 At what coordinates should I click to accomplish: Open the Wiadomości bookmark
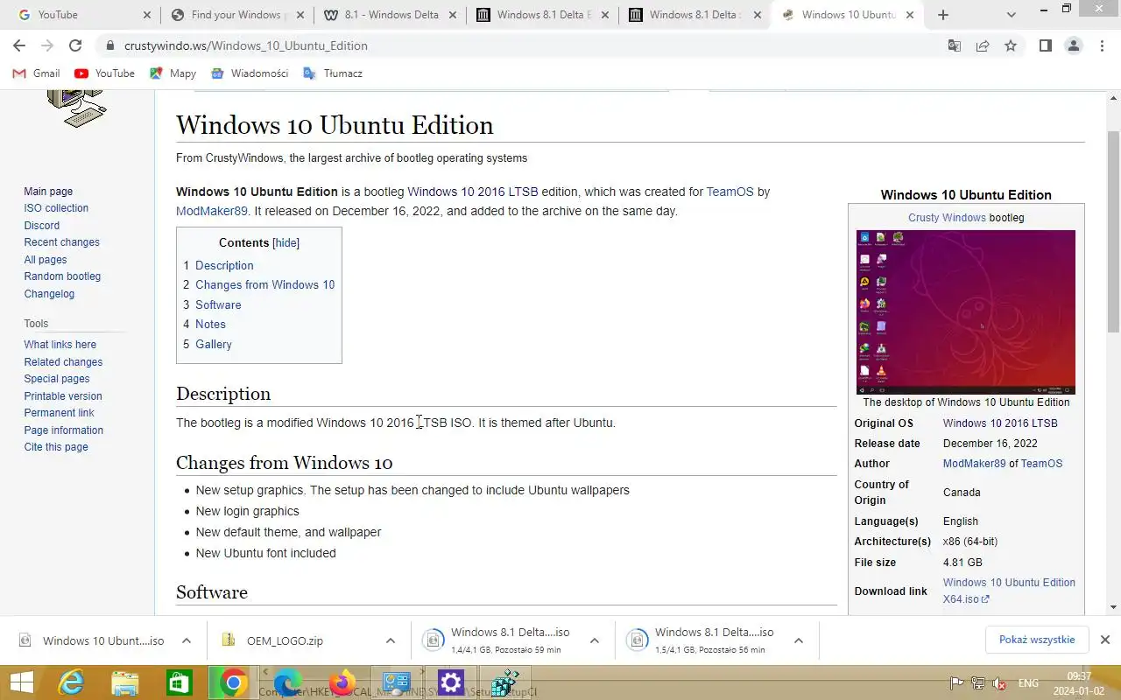coord(250,73)
